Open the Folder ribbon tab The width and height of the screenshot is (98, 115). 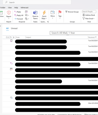(3, 8)
